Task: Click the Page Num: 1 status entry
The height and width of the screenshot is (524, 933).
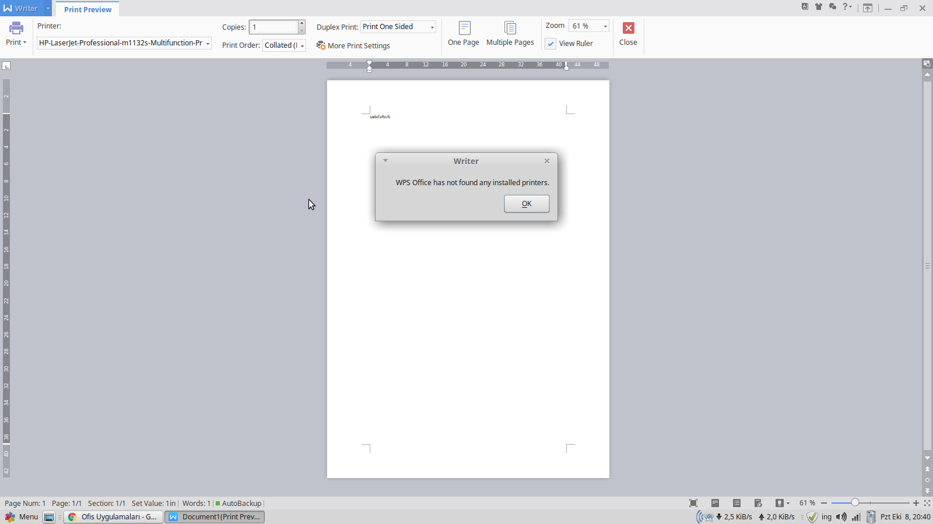Action: point(25,504)
